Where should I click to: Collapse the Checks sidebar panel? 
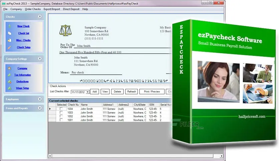[x=40, y=17]
